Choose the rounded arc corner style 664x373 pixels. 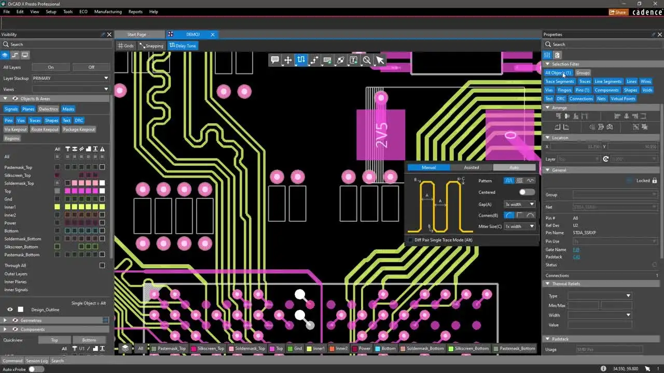530,216
